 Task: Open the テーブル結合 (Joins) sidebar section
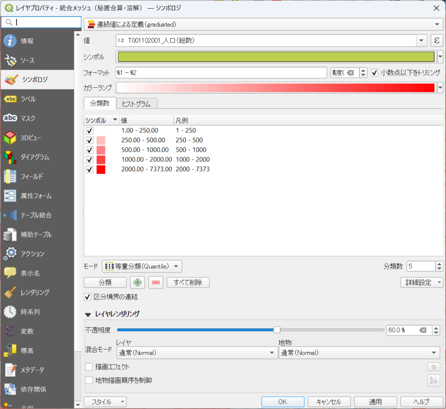(x=36, y=215)
